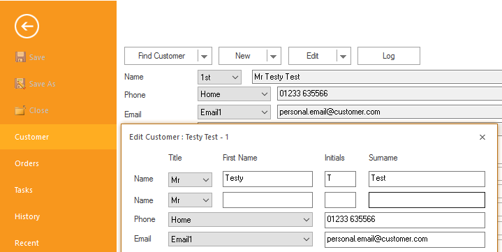
Task: Open the Home phone dropdown in Edit Customer dialog
Action: click(x=240, y=220)
